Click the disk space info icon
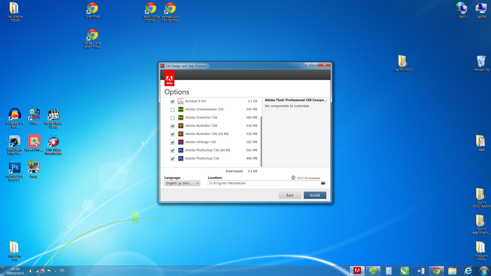 293,178
